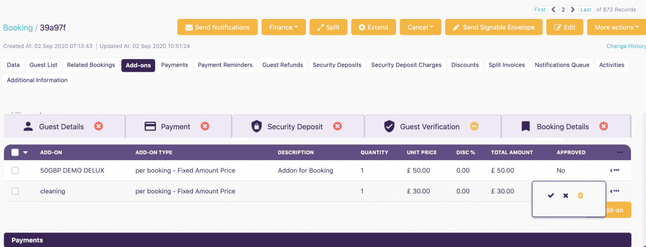Open the Change History link
Screen dimensions: 646x247
point(626,46)
